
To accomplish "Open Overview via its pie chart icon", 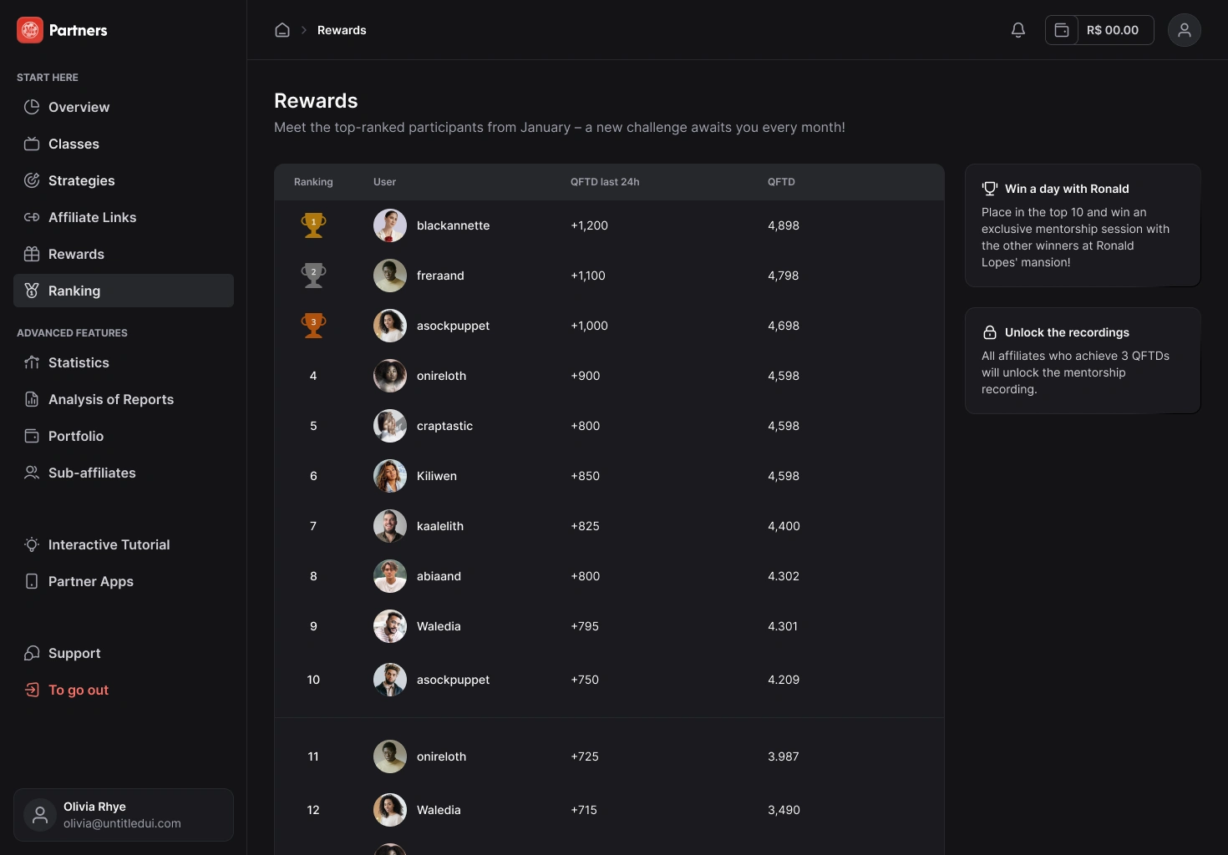I will (x=32, y=107).
